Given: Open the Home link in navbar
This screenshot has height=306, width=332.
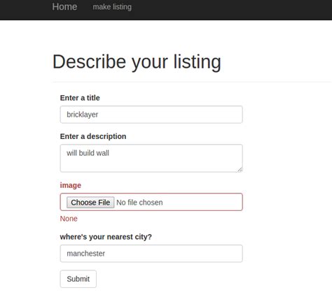Looking at the screenshot, I should (64, 7).
